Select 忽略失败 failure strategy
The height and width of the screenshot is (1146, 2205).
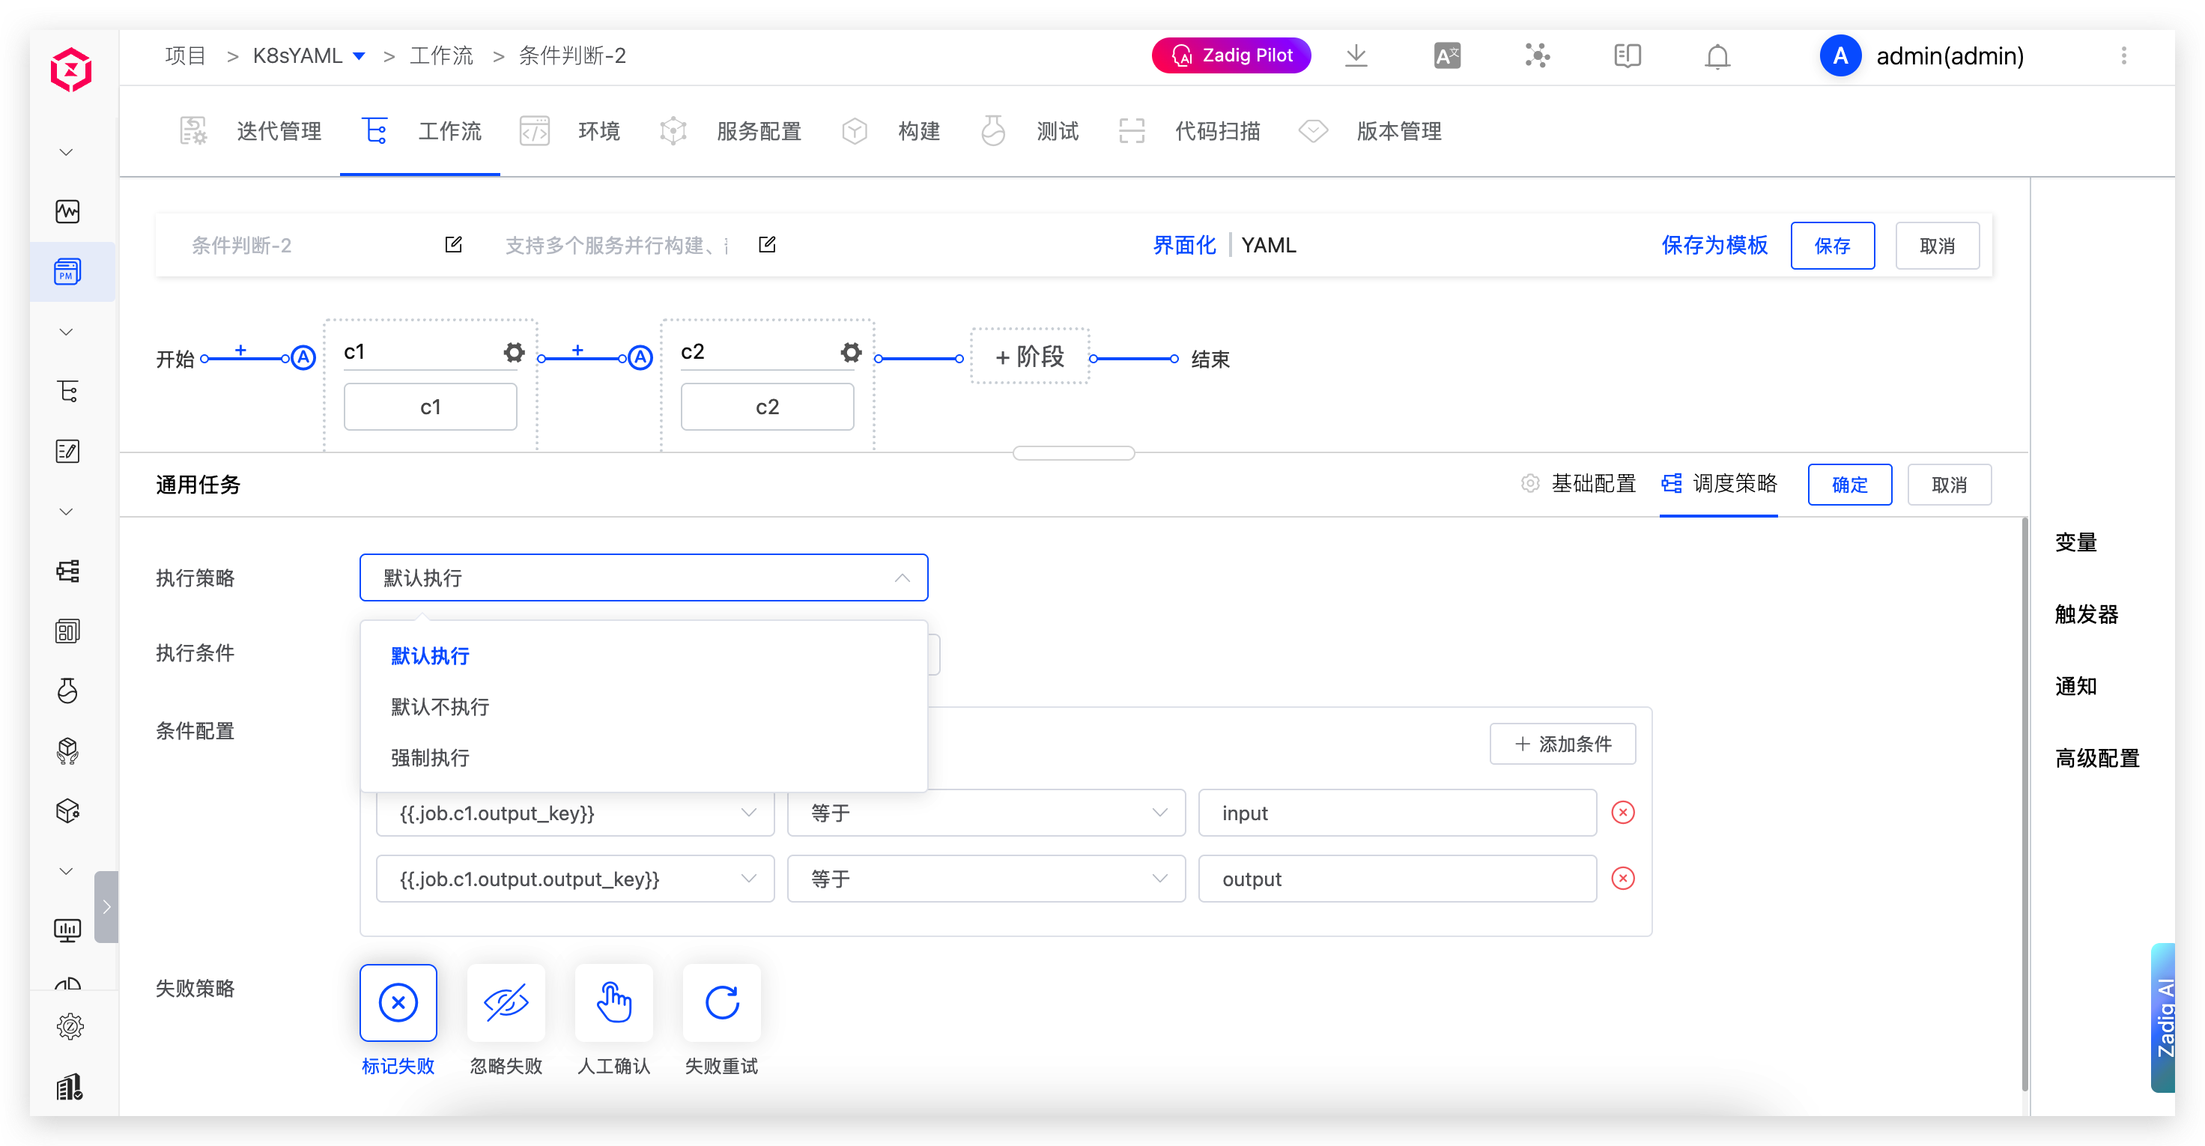coord(506,1002)
